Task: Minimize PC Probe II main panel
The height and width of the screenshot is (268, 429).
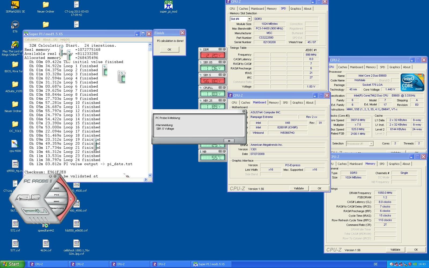Action: coord(50,176)
